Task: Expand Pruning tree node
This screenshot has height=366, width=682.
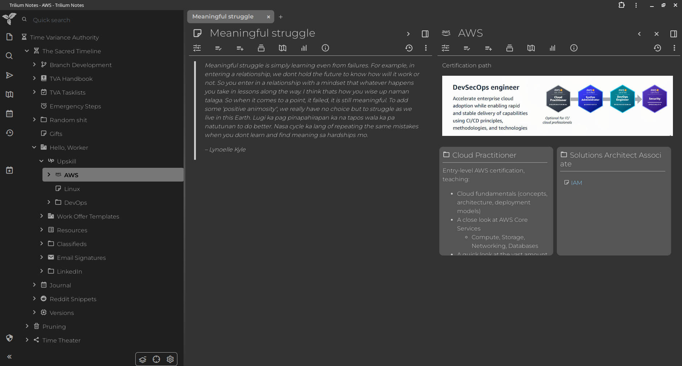Action: coord(27,326)
